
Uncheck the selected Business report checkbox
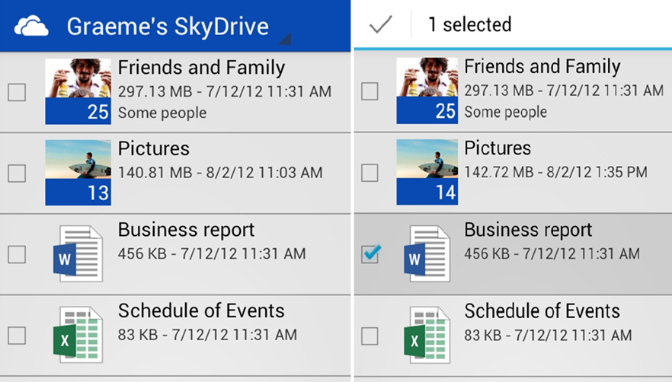pos(370,253)
